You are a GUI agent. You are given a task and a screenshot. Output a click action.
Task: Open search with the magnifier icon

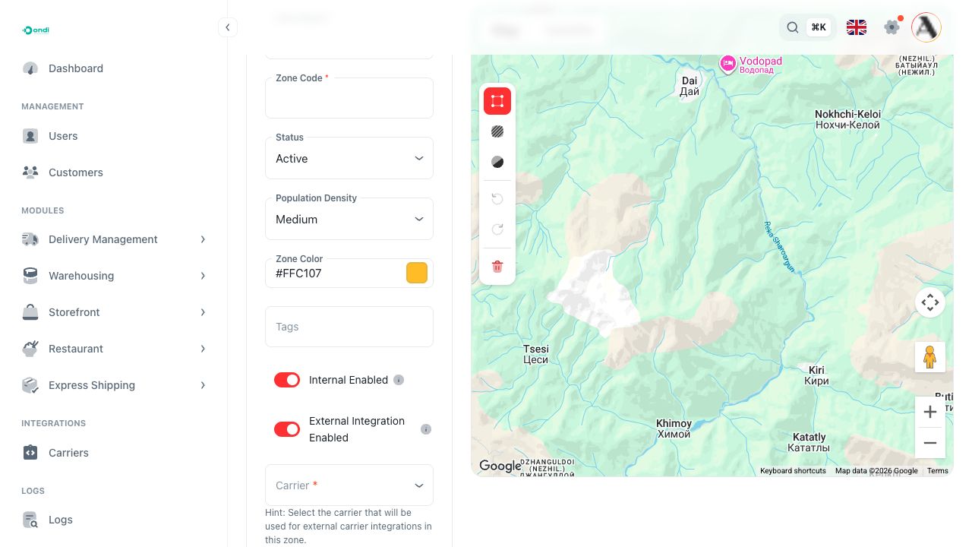pyautogui.click(x=792, y=27)
